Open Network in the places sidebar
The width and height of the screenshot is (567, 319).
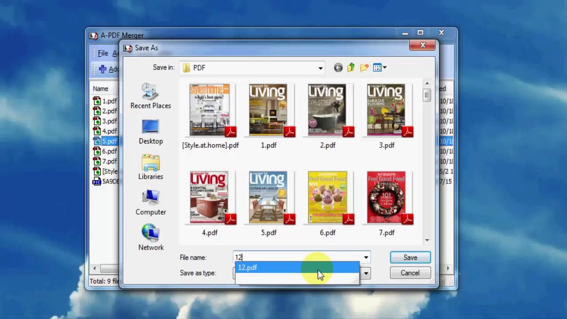(x=151, y=238)
